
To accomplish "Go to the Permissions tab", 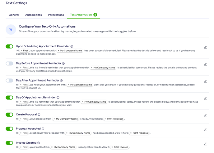I will coord(56,15).
